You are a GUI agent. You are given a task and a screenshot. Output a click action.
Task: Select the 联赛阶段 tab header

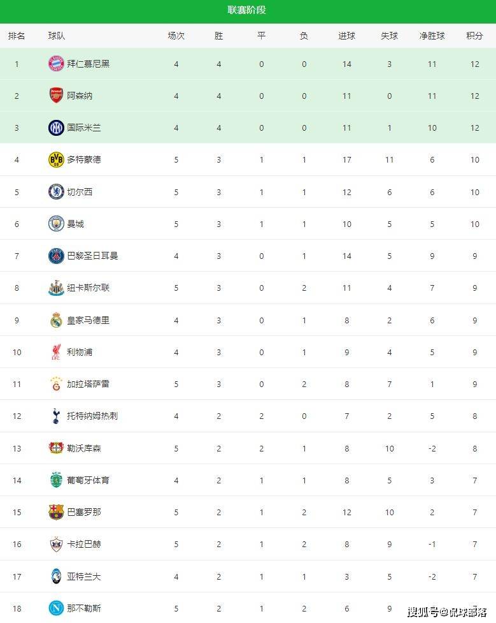[247, 10]
